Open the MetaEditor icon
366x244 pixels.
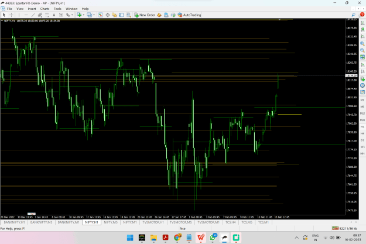(159, 15)
